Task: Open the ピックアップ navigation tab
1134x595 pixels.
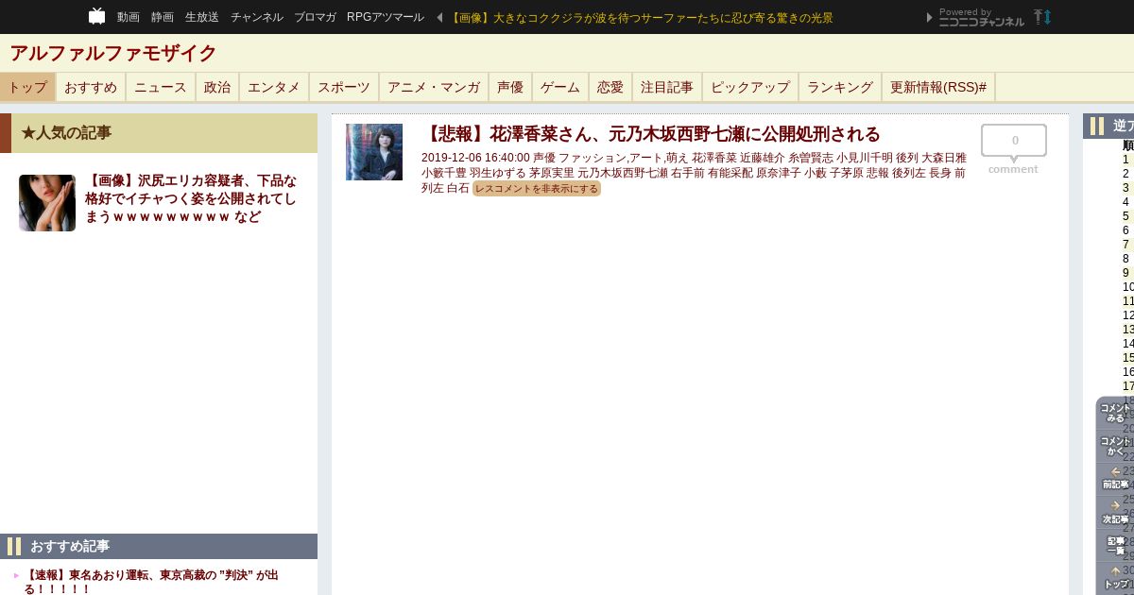Action: (750, 87)
